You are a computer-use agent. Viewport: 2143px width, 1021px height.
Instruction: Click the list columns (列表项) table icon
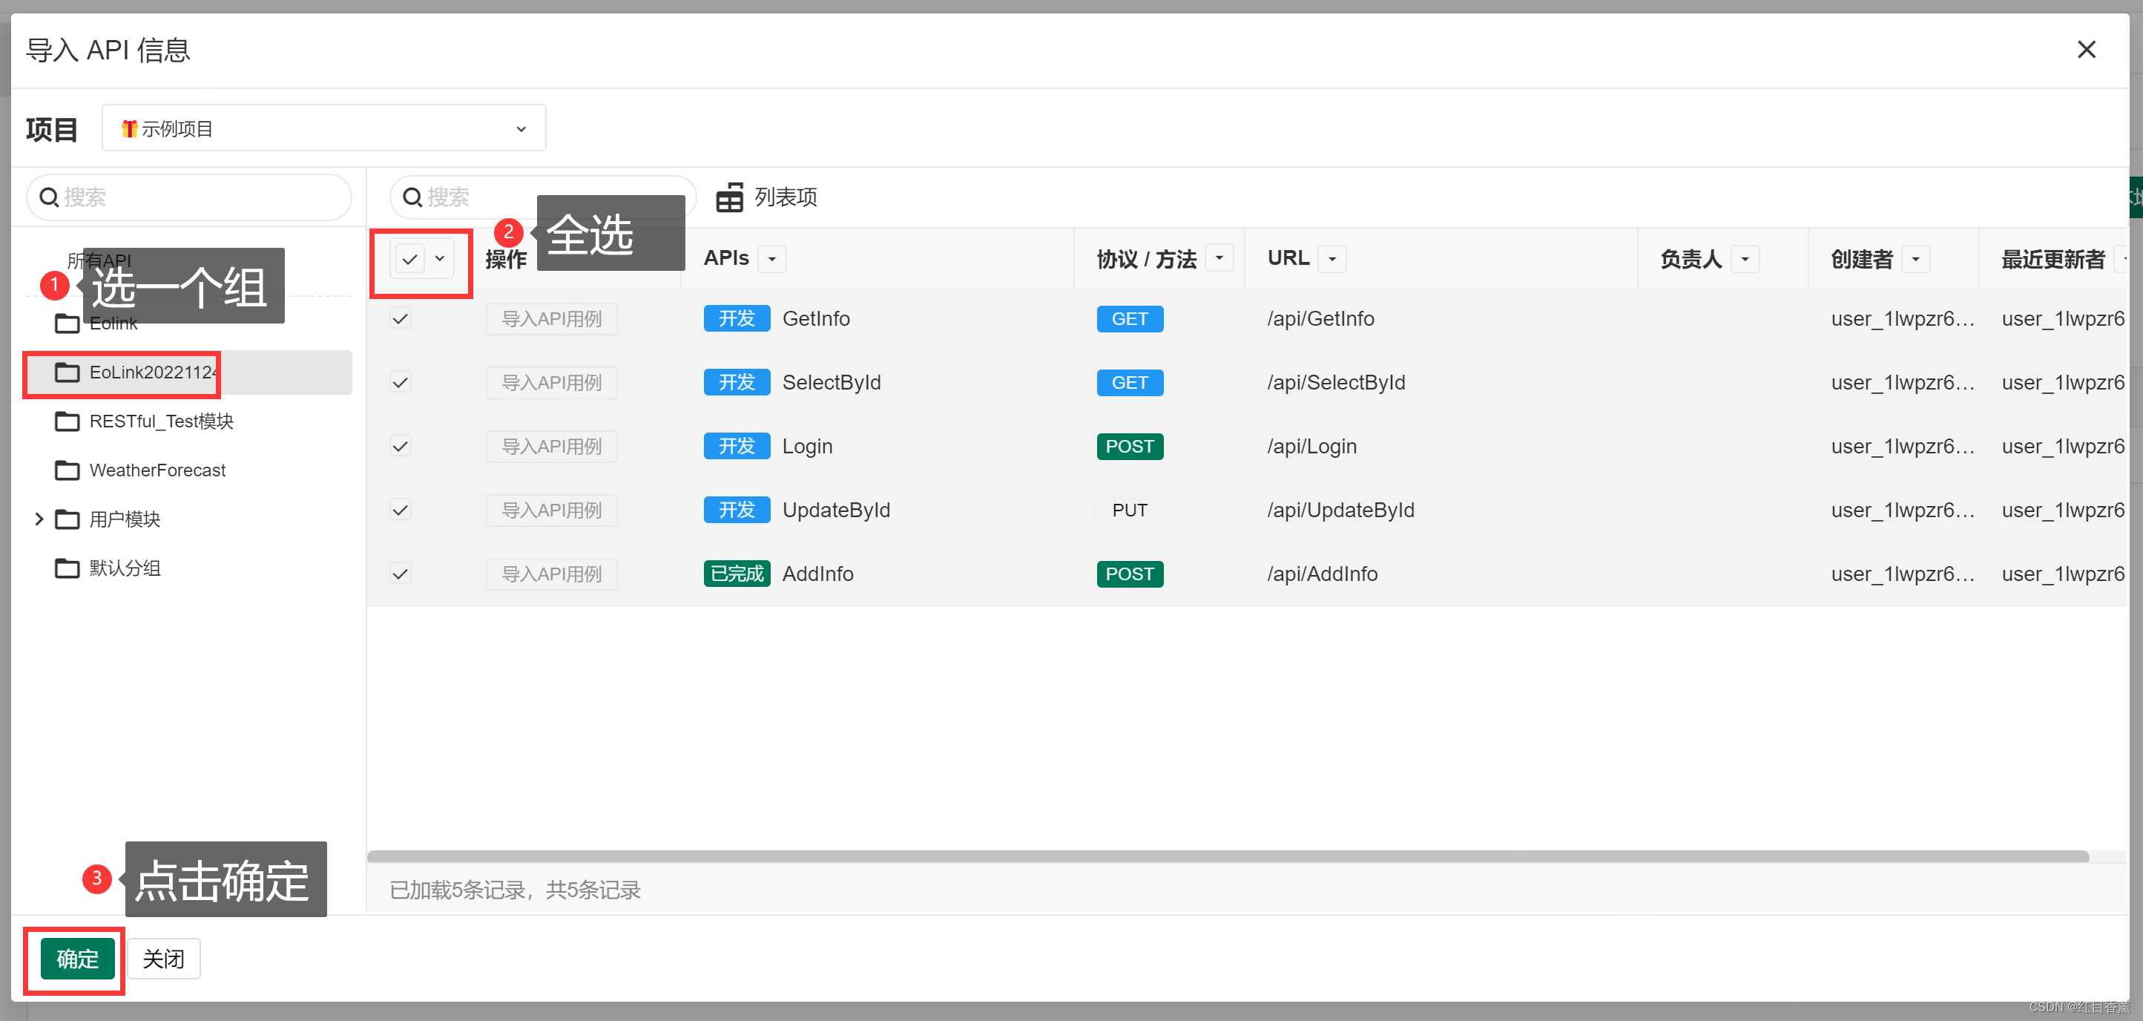(x=728, y=197)
